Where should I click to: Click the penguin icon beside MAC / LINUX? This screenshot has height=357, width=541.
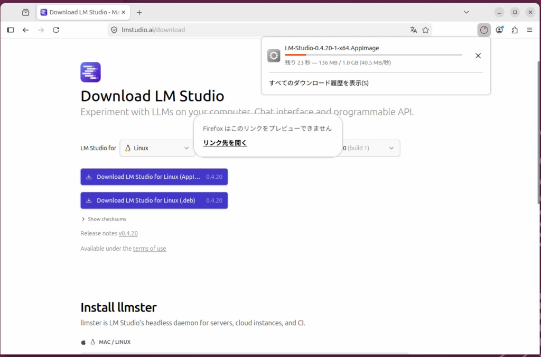(92, 342)
